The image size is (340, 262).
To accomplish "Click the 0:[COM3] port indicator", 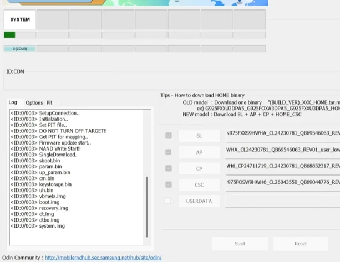I will point(20,49).
